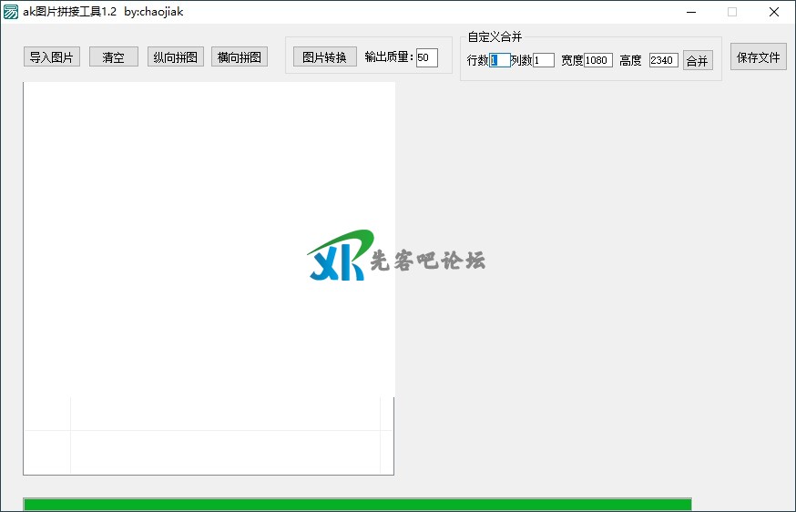Select 纵向拼图 vertical stitching
Image resolution: width=796 pixels, height=512 pixels.
tap(176, 57)
